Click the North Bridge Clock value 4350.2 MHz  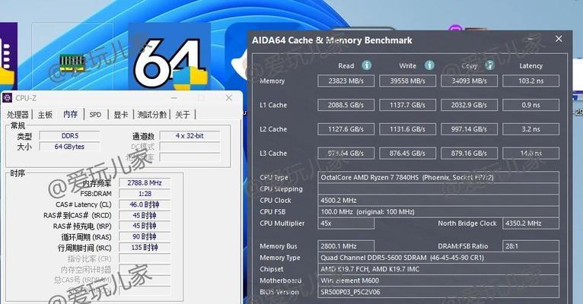(x=531, y=223)
